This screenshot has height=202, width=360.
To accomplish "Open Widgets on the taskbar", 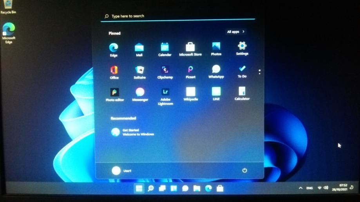I will 174,188.
